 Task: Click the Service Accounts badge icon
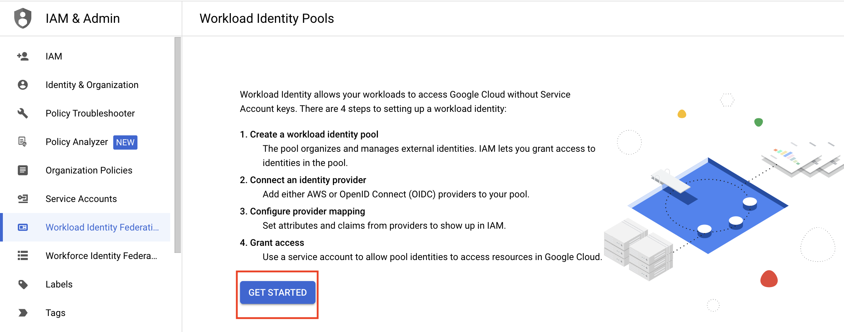tap(23, 198)
